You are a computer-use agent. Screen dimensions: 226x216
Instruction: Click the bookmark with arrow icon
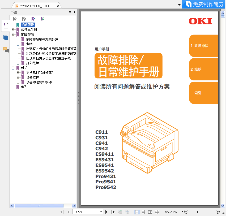[x=33, y=19]
